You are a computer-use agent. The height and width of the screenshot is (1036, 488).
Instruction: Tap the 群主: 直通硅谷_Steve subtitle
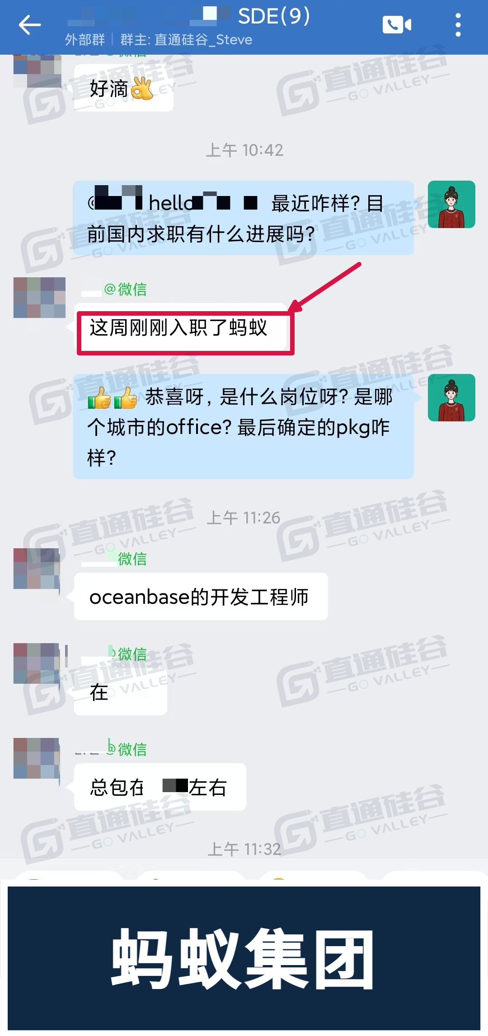pos(186,40)
